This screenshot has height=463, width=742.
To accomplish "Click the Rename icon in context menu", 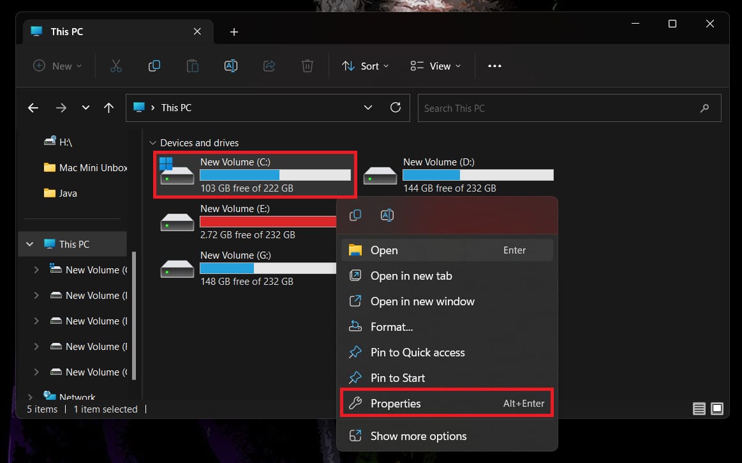I will tap(387, 216).
